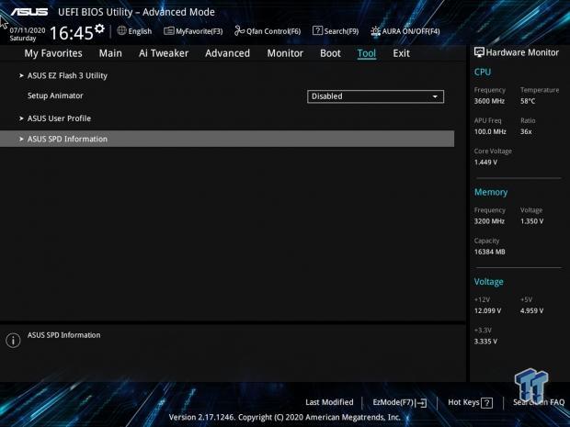Click the Setup Animator label
Viewport: 570px width, 427px height.
55,96
